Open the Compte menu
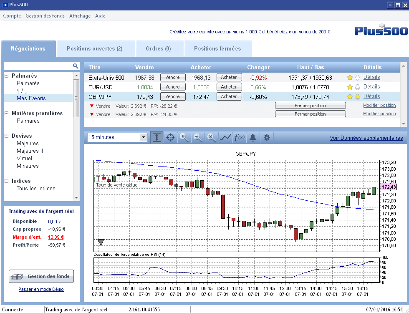The height and width of the screenshot is (313, 409). click(x=12, y=16)
